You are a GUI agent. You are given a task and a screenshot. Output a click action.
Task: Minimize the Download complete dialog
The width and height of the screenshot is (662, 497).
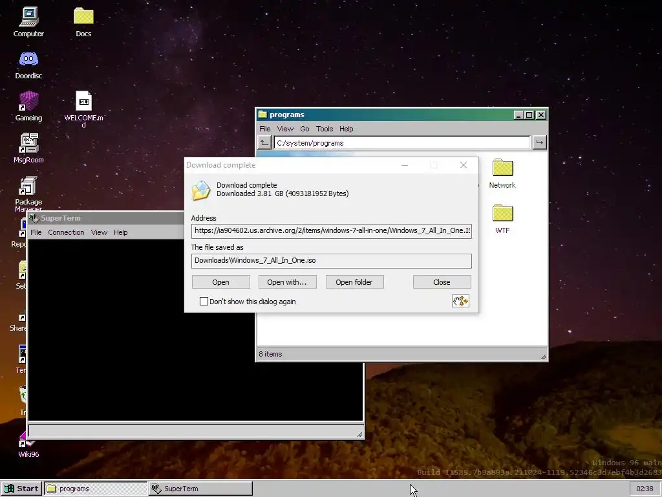coord(405,165)
